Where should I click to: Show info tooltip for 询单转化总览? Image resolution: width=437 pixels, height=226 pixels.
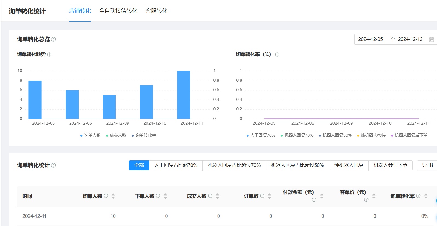click(53, 39)
